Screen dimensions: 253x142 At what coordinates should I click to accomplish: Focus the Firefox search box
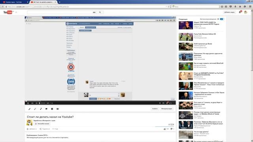[x=195, y=7]
